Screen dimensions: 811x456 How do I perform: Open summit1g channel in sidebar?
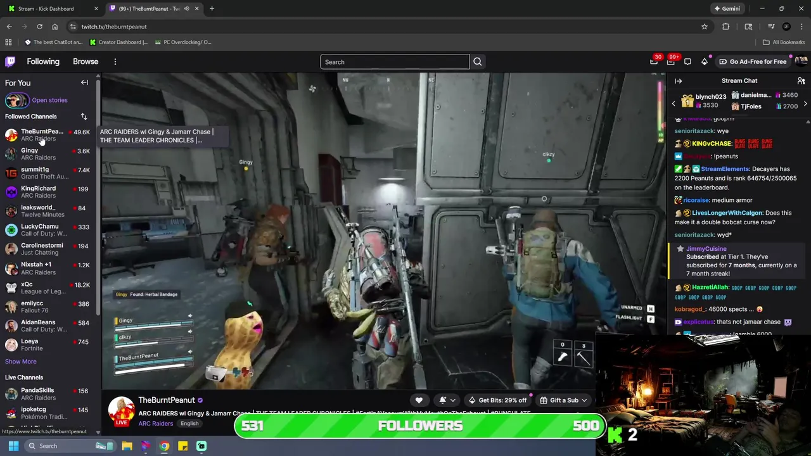point(49,173)
